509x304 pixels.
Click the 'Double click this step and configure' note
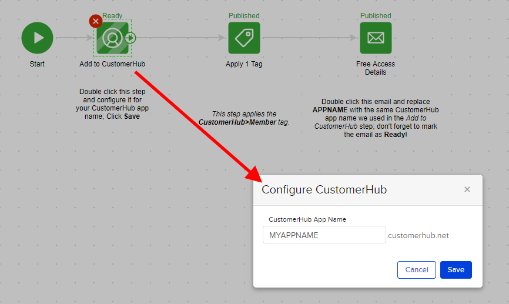pyautogui.click(x=112, y=104)
